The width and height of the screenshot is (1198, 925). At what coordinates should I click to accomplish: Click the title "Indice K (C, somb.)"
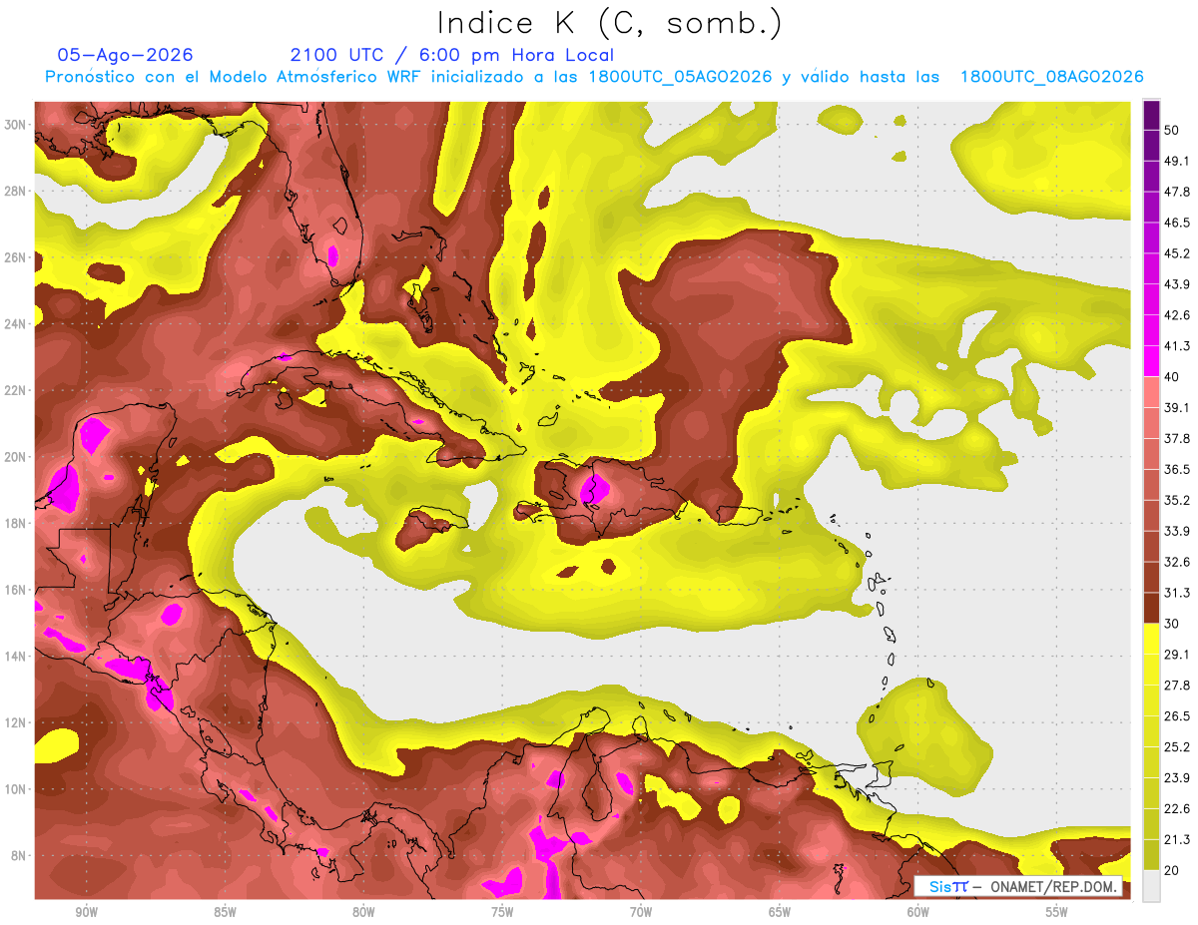click(x=609, y=22)
